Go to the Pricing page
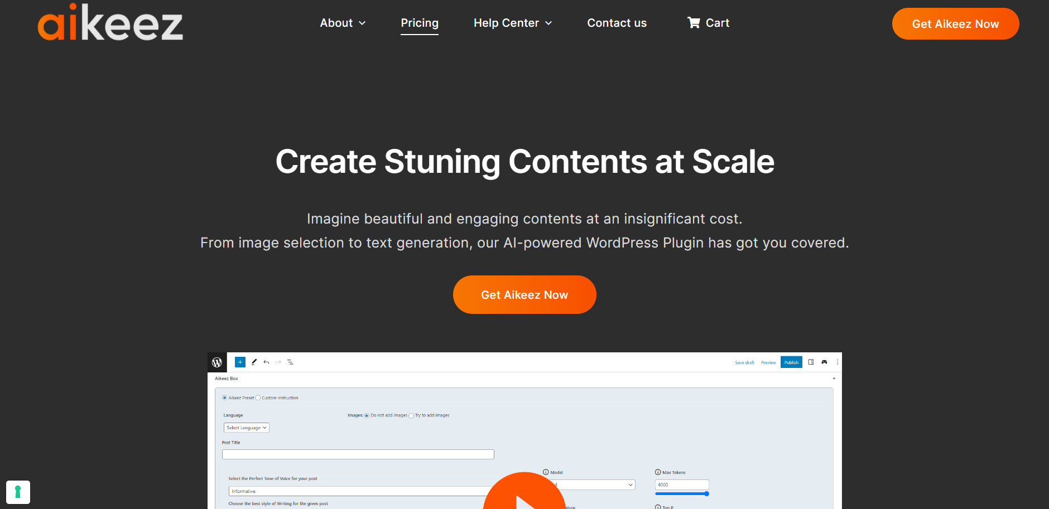The height and width of the screenshot is (509, 1049). (x=420, y=23)
